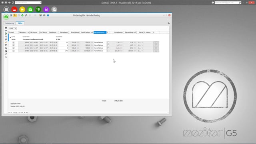Open the purple Accounting calculator module

point(46,10)
